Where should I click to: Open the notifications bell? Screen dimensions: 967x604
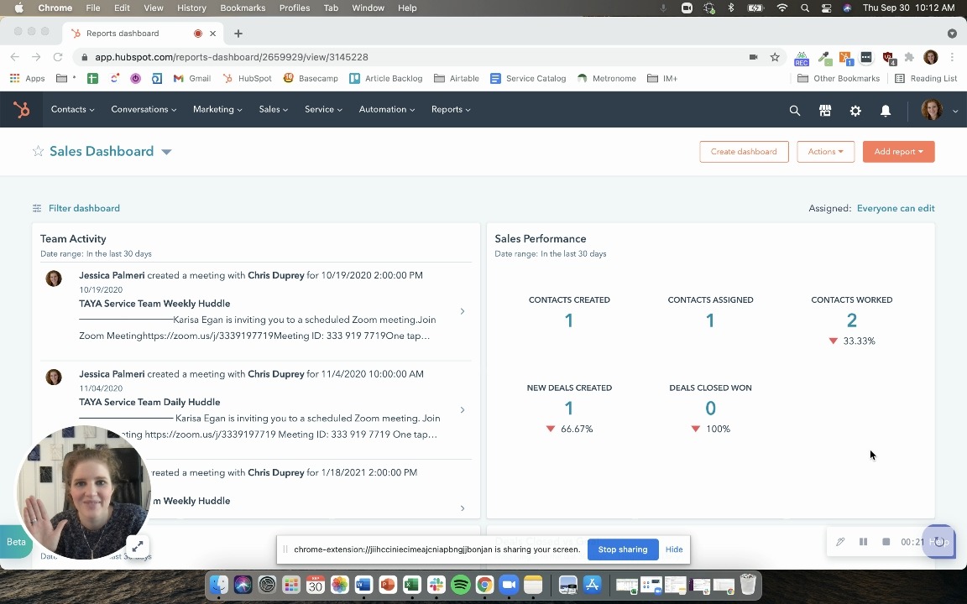tap(886, 111)
